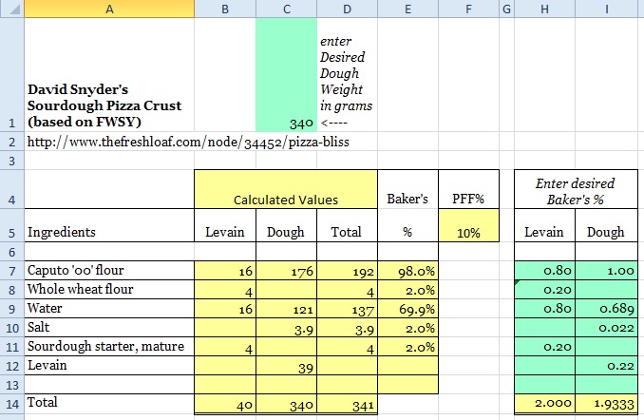Select the Dough baker's % cell with 0.689
This screenshot has width=644, height=420.
(x=606, y=309)
